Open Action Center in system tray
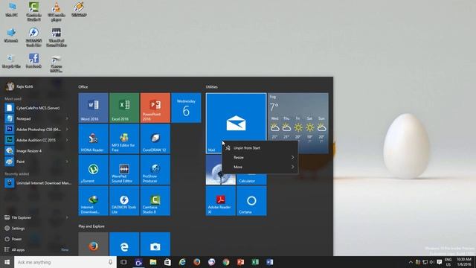476x268 pixels. pyautogui.click(x=440, y=262)
